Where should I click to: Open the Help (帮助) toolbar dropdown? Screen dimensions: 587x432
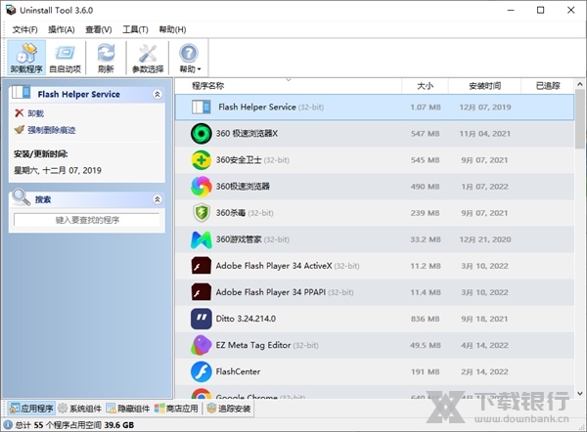190,58
